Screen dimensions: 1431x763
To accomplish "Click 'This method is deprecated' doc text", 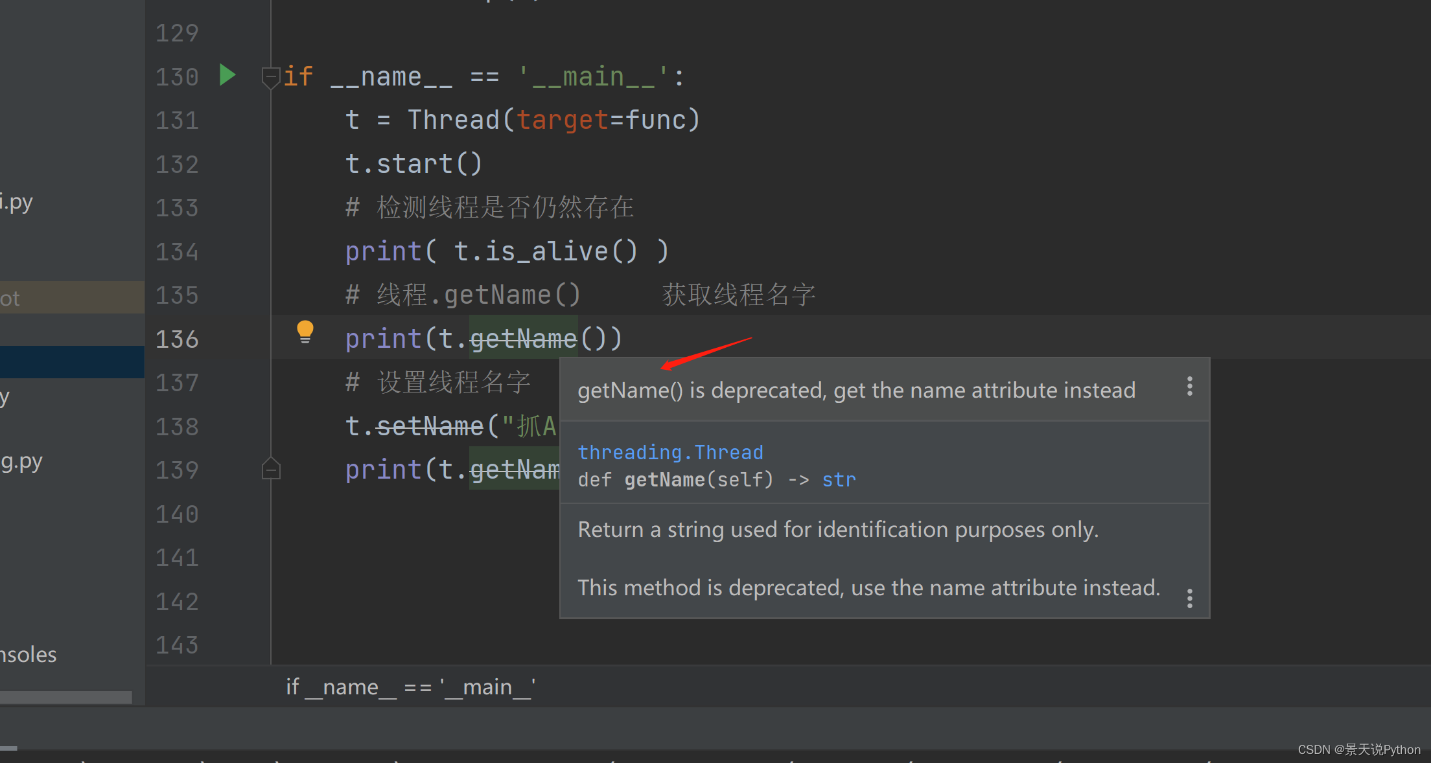I will click(x=868, y=587).
